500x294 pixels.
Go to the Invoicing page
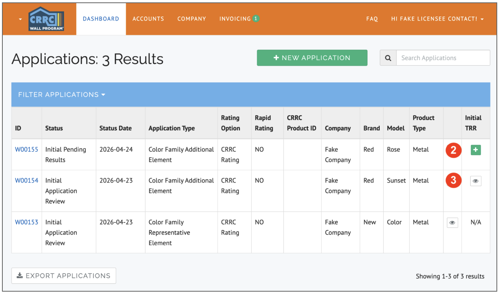235,19
